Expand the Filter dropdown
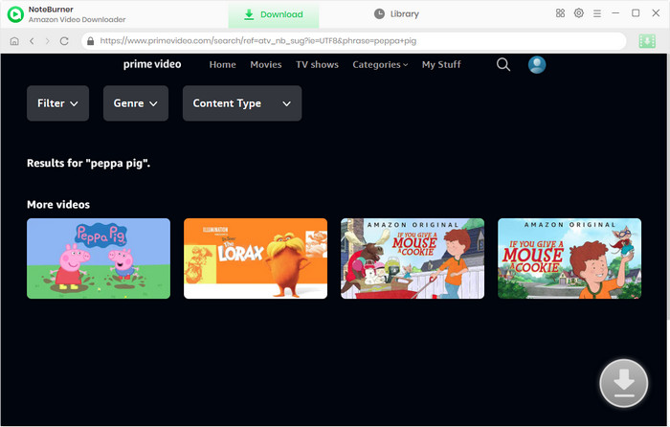Image resolution: width=670 pixels, height=427 pixels. [x=57, y=103]
